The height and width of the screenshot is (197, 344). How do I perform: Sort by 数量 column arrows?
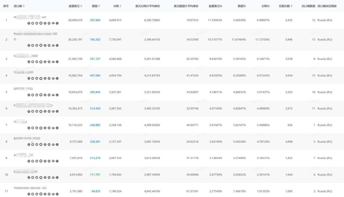[99, 6]
